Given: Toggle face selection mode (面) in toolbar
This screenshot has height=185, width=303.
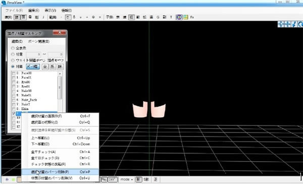Looking at the screenshot, I should (x=24, y=17).
